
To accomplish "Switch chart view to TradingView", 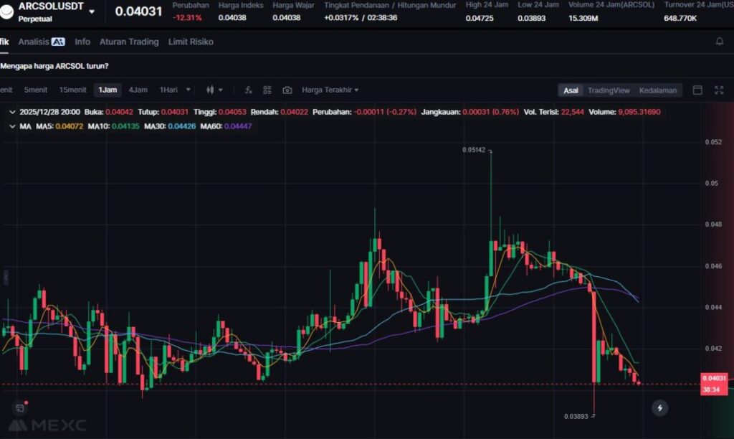I will [x=609, y=90].
